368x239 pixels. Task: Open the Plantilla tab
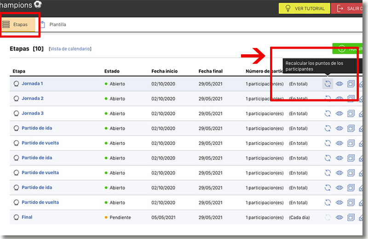click(53, 24)
